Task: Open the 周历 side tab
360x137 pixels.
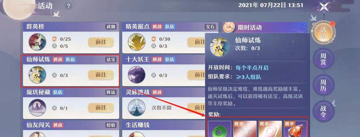Action: click(x=323, y=85)
